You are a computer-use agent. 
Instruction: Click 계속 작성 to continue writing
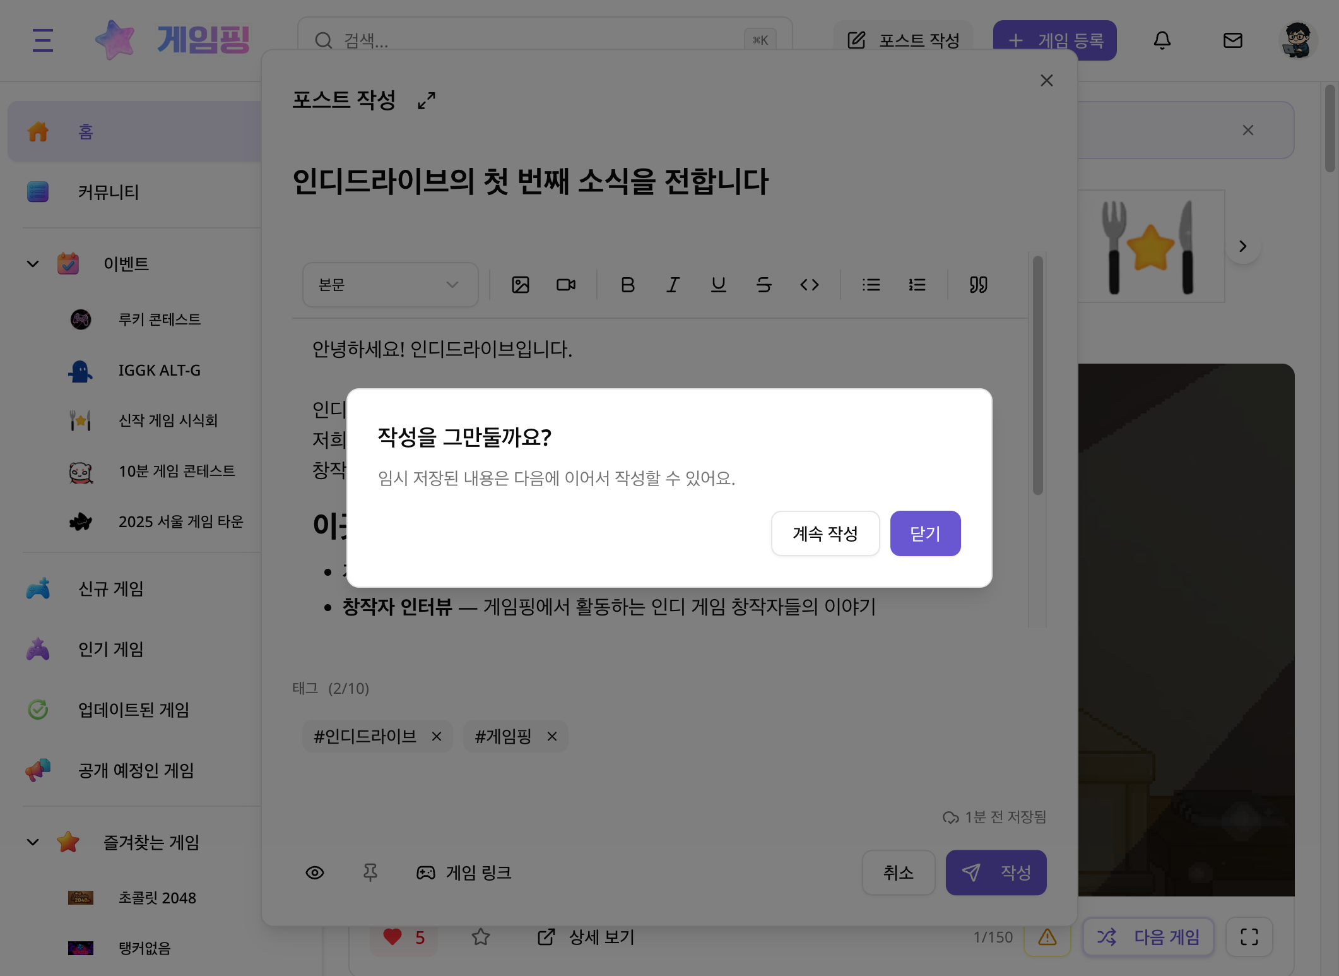click(x=825, y=533)
